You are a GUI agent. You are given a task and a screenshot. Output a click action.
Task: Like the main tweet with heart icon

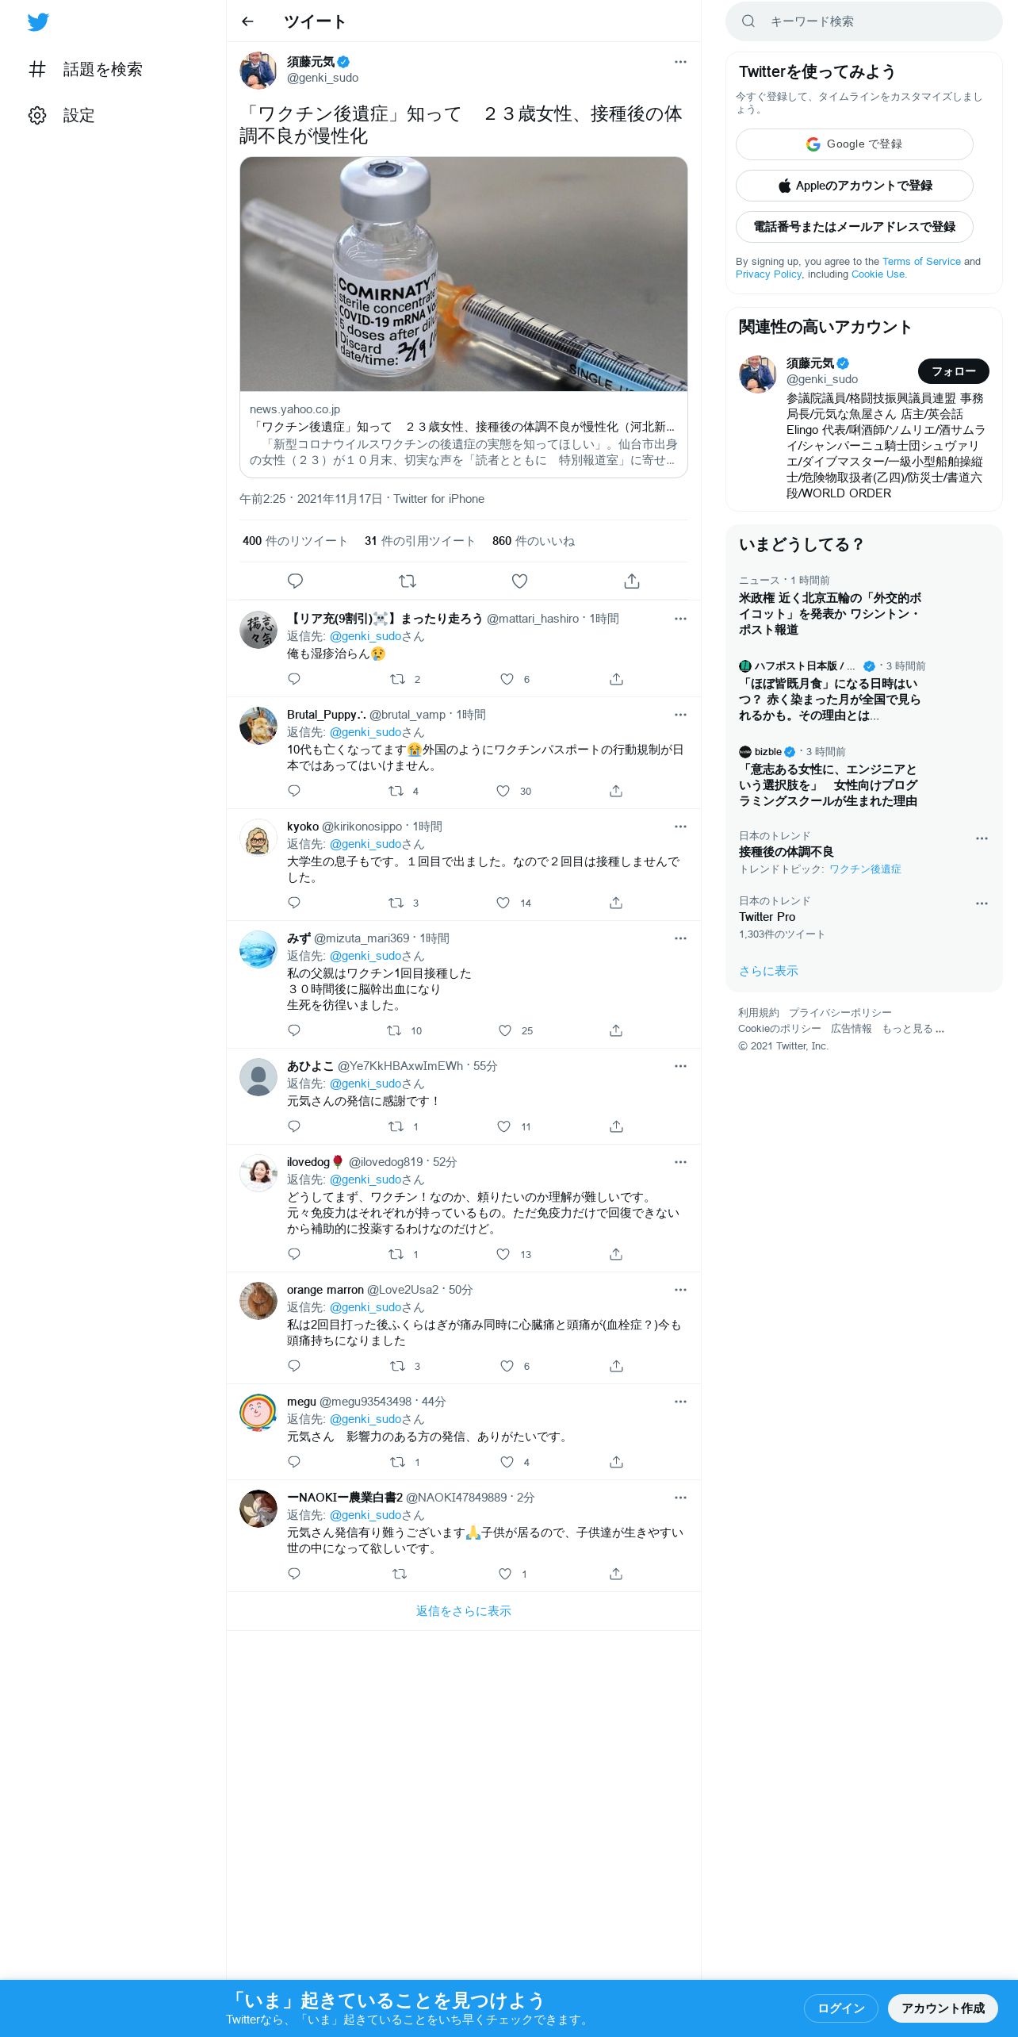519,581
